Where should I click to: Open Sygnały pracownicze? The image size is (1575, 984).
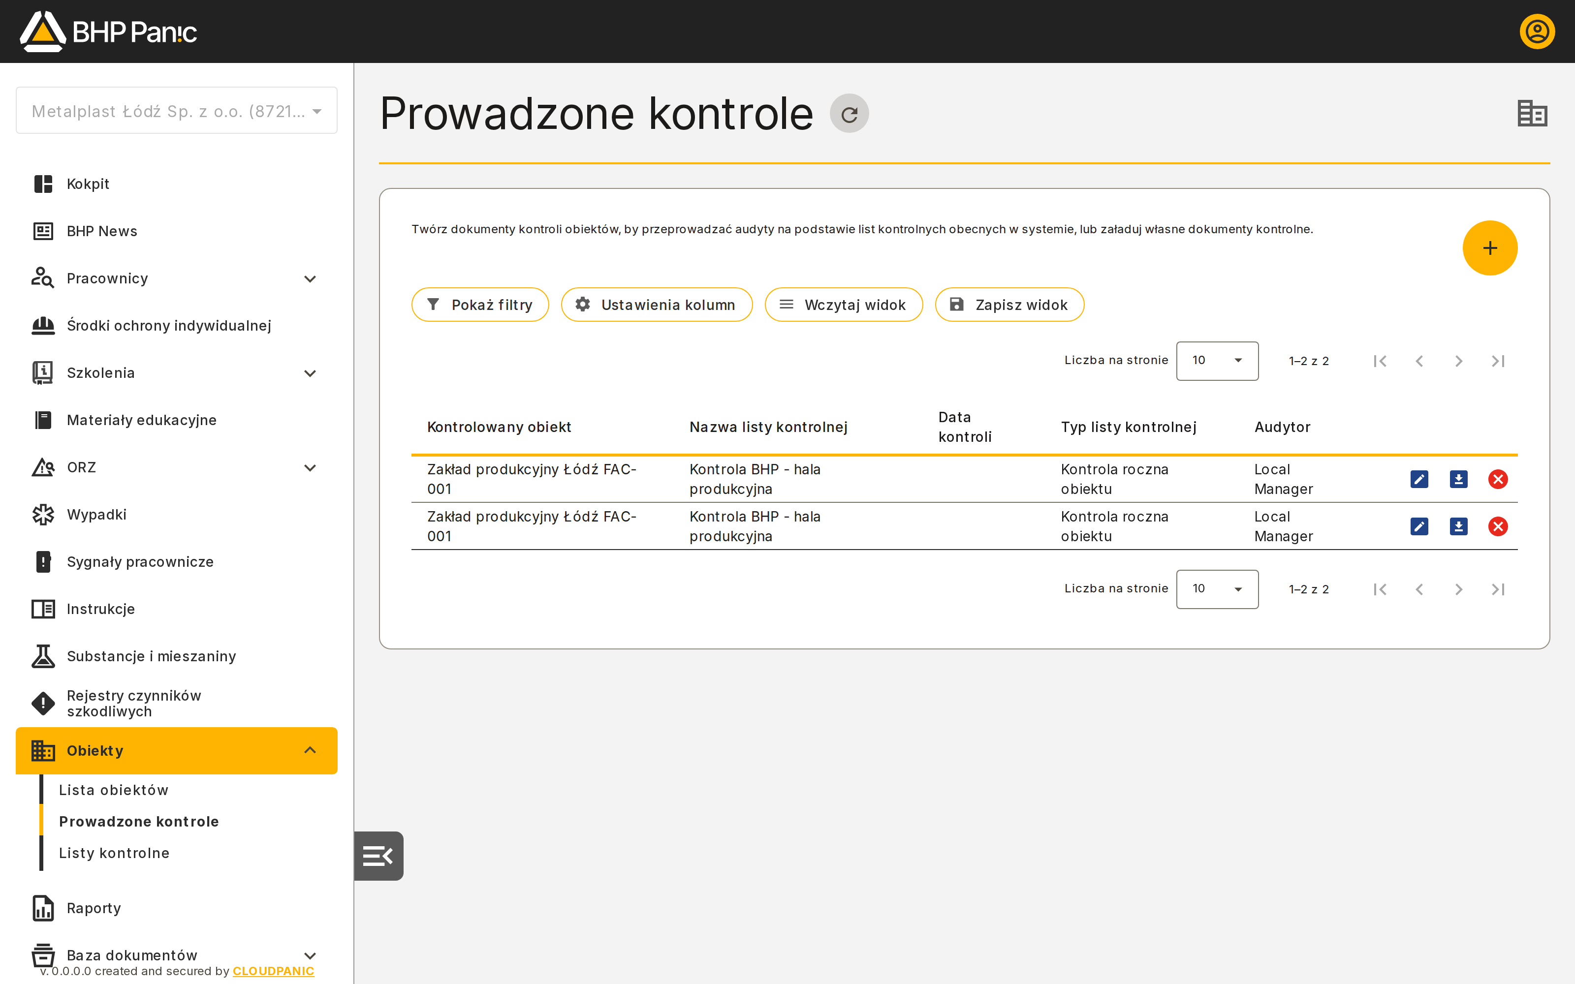click(176, 562)
